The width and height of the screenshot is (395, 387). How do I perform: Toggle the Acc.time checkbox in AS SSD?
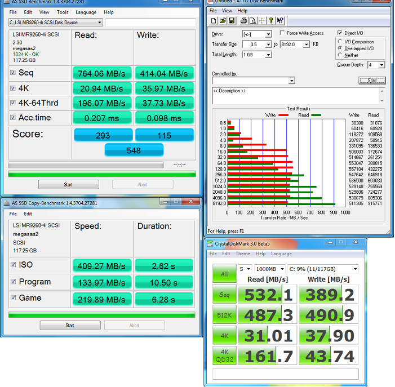[12, 117]
